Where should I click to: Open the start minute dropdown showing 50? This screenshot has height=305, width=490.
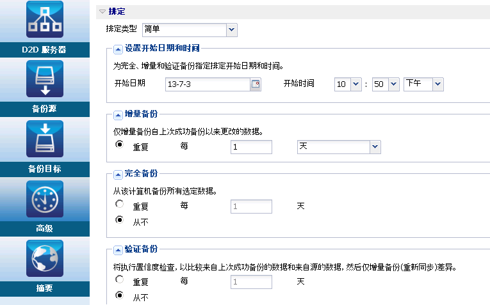click(x=386, y=84)
